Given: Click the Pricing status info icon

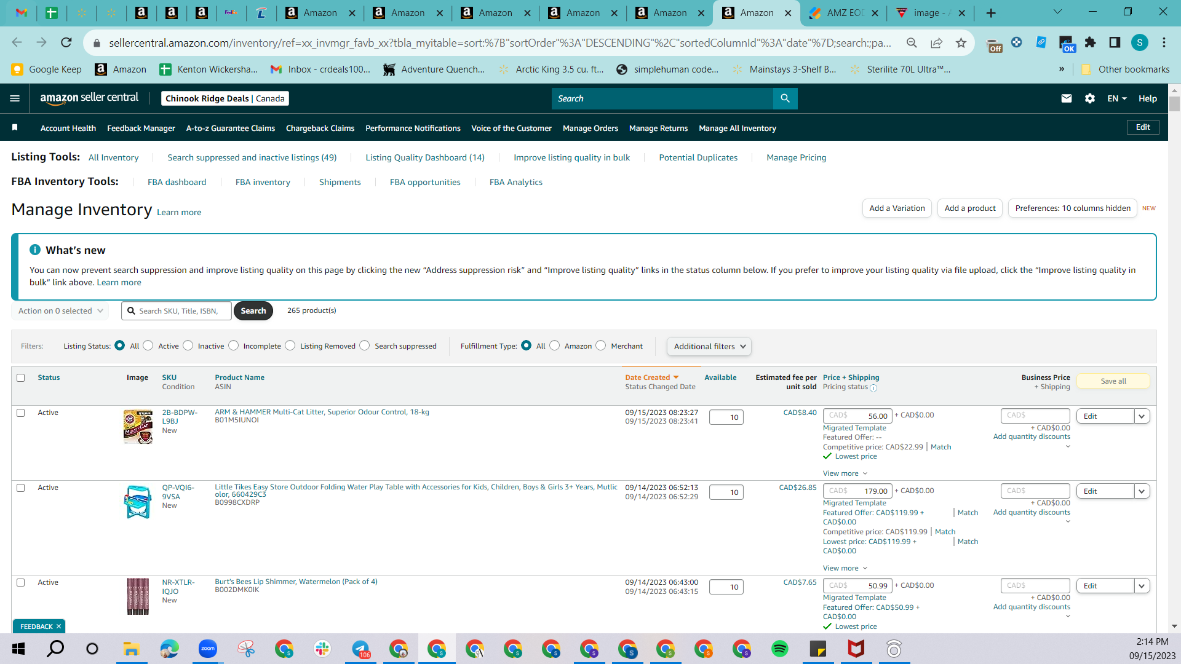Looking at the screenshot, I should coord(873,388).
